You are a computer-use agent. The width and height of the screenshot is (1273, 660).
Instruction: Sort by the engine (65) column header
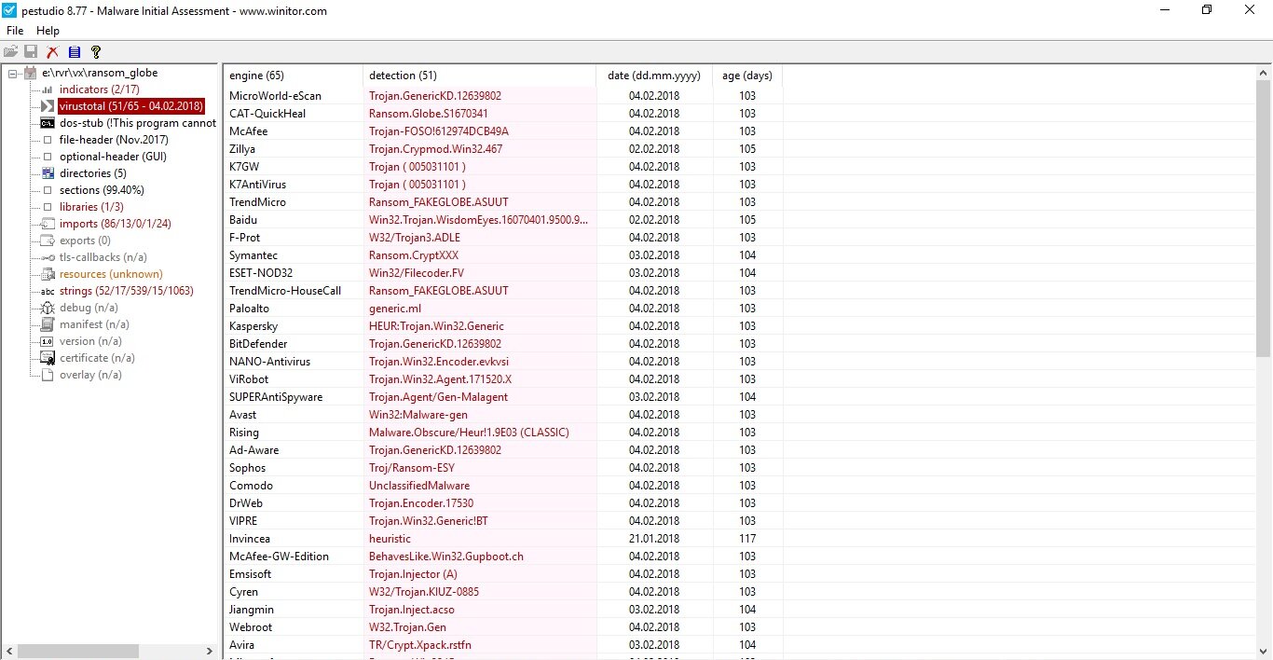293,76
